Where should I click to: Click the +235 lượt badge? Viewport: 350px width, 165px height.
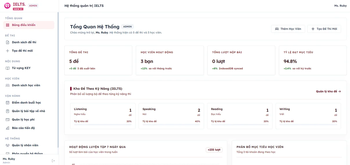(x=214, y=150)
